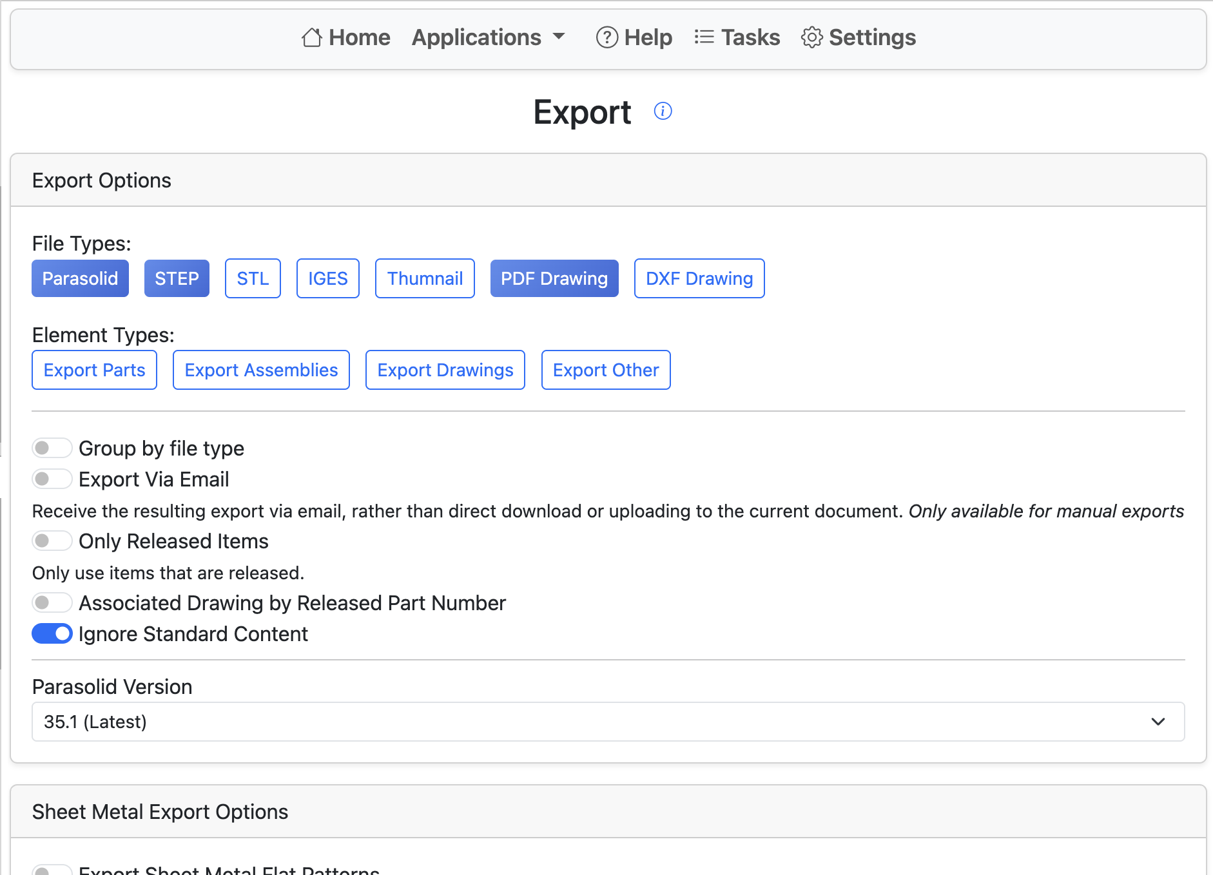Turn on Export Via Email
The width and height of the screenshot is (1213, 875).
click(52, 479)
